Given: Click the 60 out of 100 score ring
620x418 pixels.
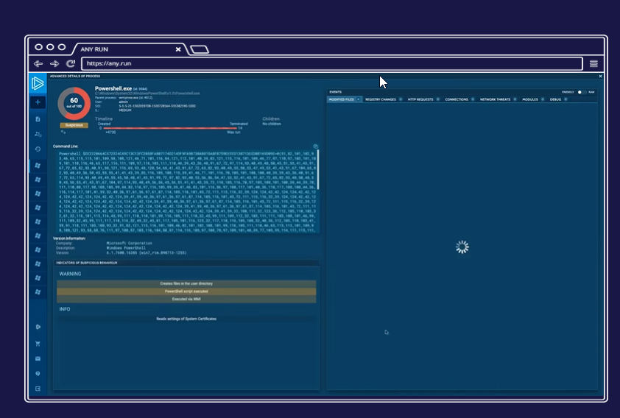Looking at the screenshot, I should (74, 104).
